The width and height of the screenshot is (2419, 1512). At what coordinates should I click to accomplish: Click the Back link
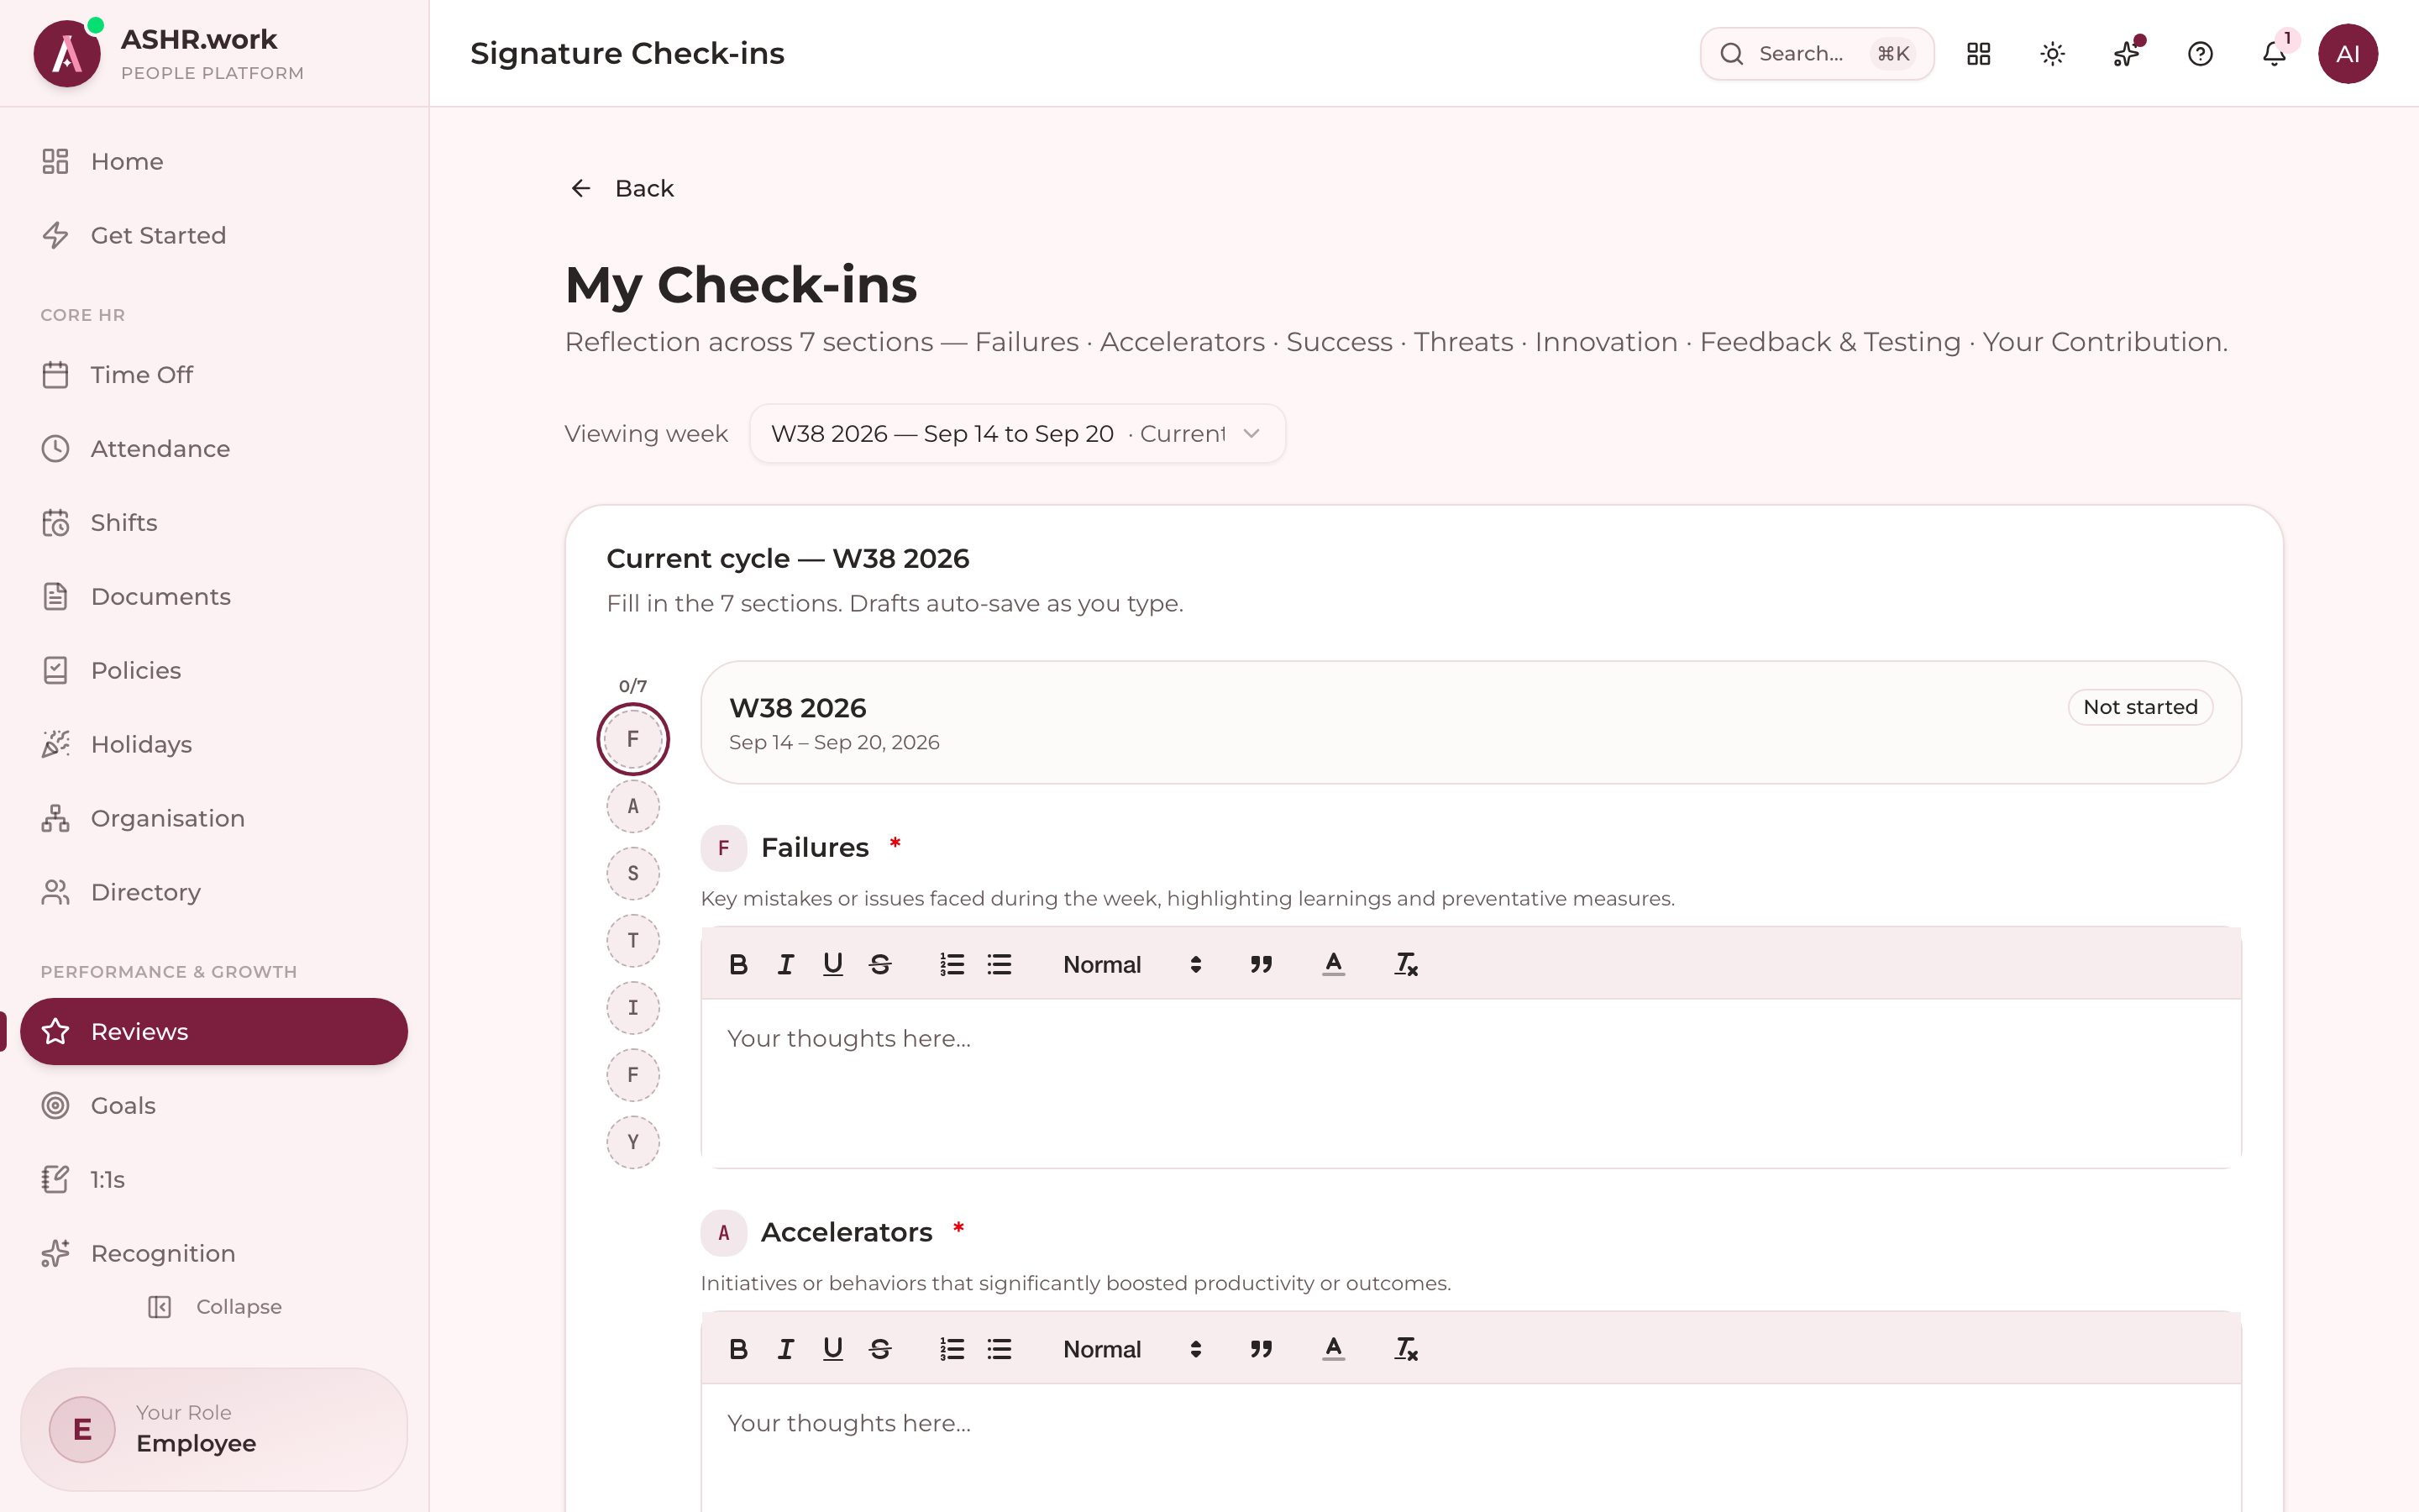(x=622, y=188)
